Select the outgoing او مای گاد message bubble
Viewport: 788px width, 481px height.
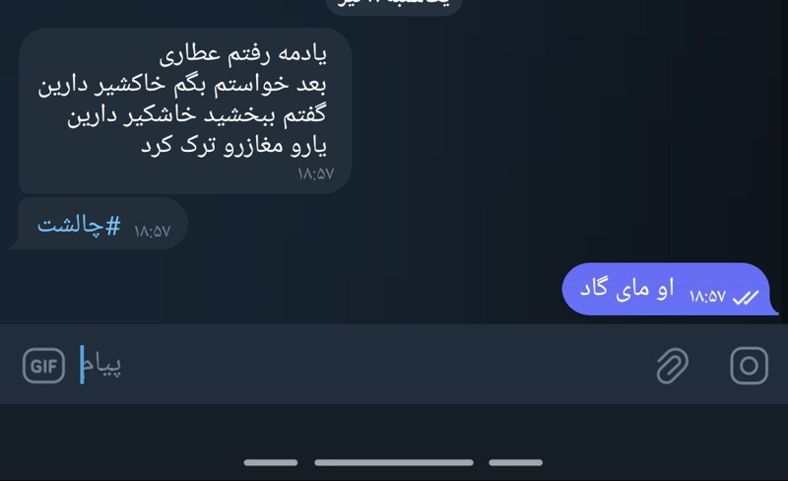(x=670, y=290)
